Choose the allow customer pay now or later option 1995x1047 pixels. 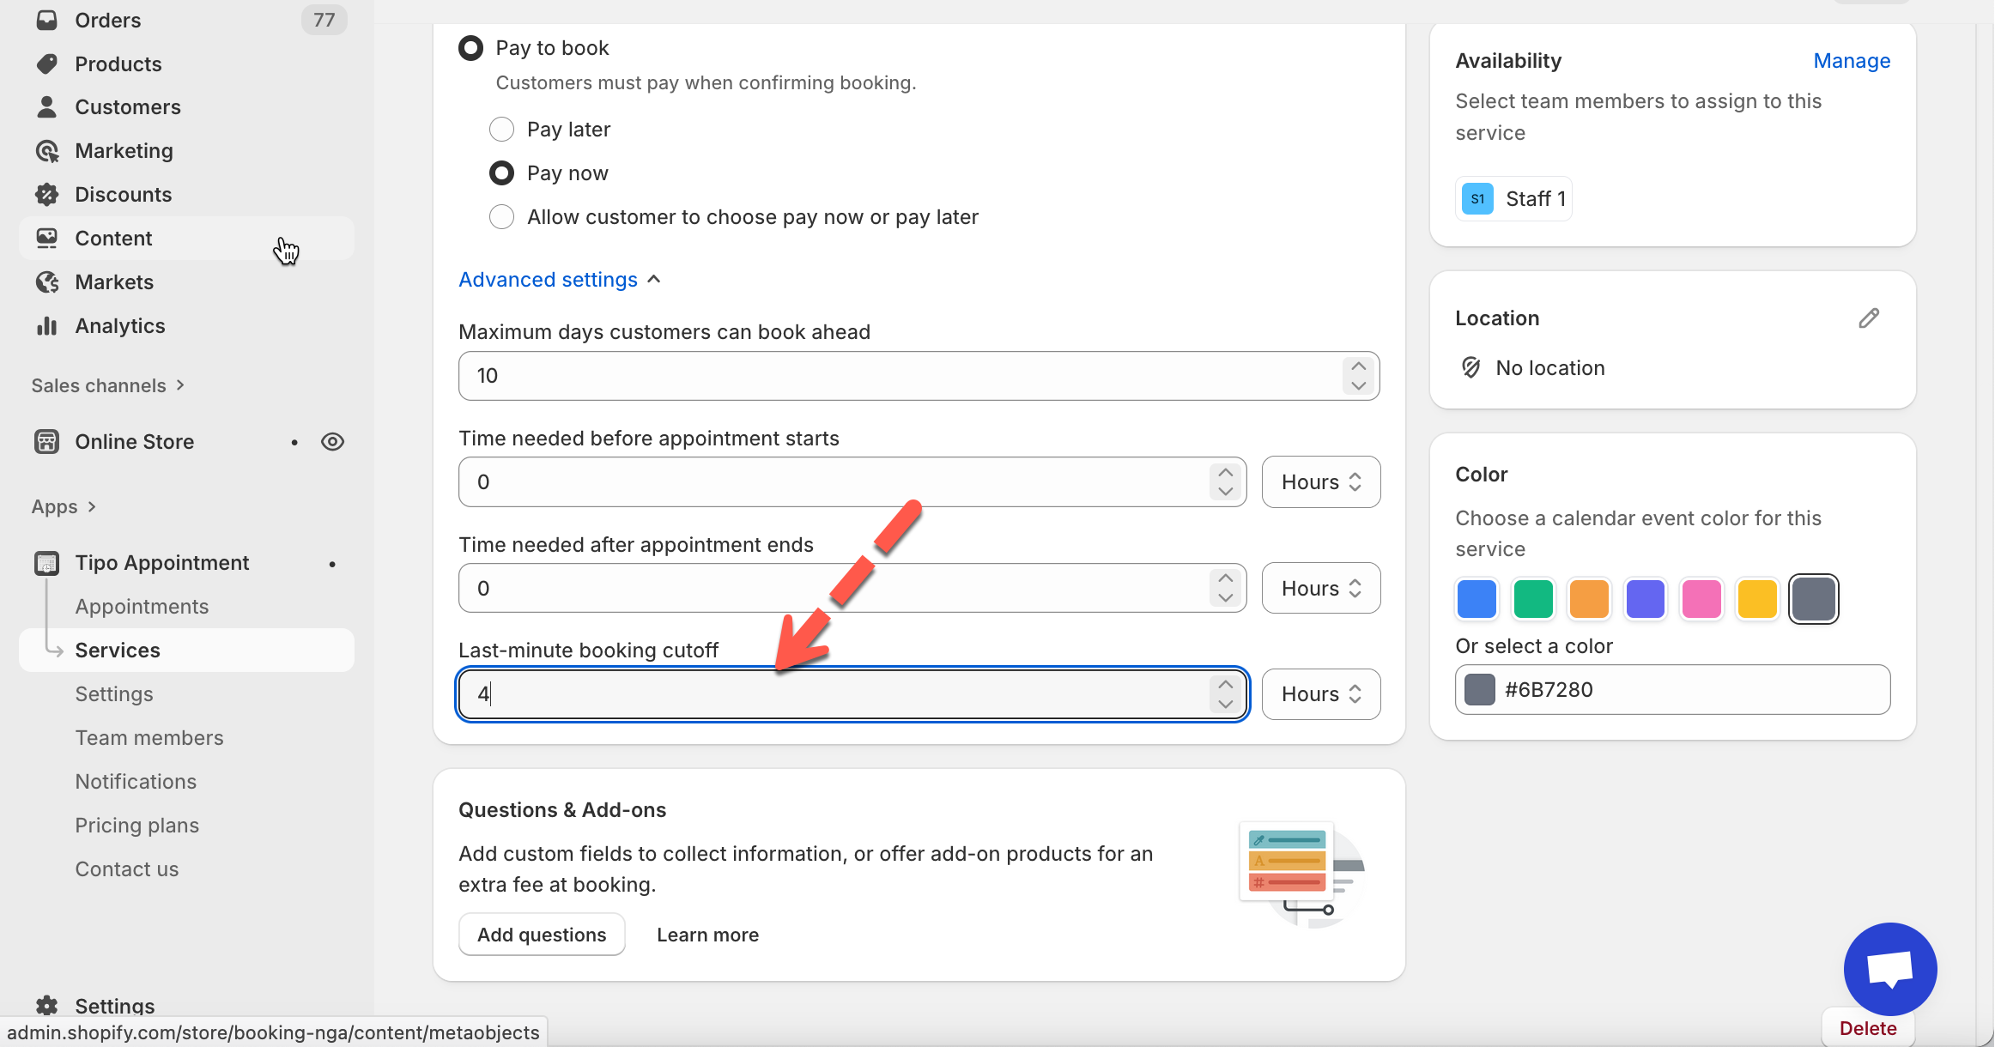tap(501, 217)
